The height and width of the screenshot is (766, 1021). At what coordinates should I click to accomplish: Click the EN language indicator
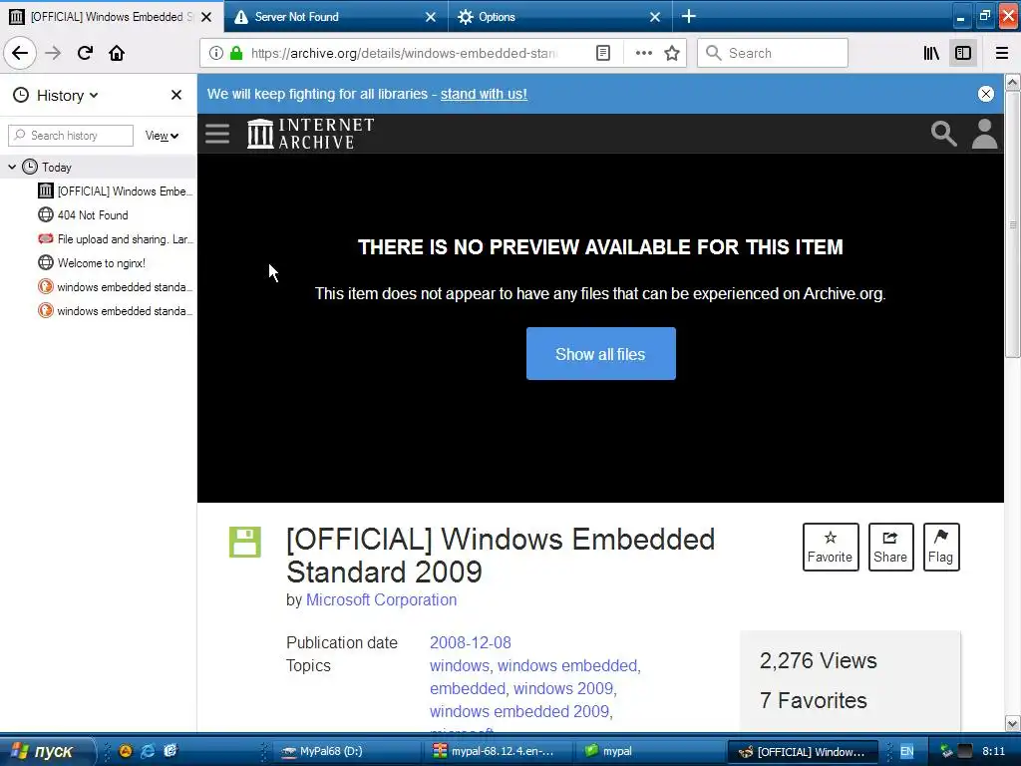click(906, 752)
